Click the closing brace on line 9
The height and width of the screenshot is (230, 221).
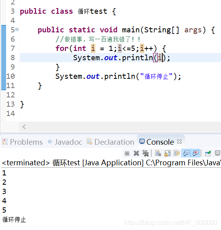(57, 67)
